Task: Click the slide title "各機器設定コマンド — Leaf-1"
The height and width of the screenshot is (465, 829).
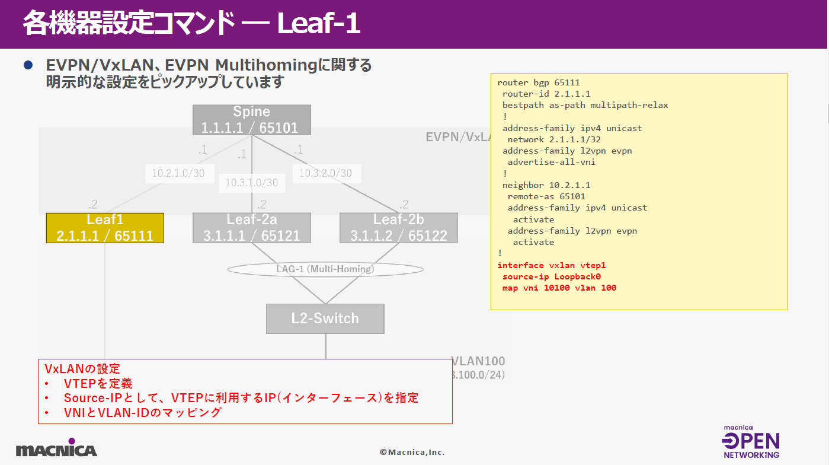Action: [191, 24]
